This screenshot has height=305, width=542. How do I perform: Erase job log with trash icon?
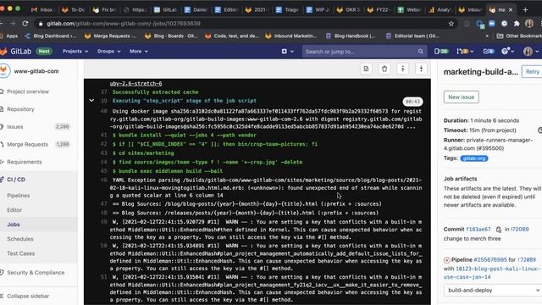point(384,69)
